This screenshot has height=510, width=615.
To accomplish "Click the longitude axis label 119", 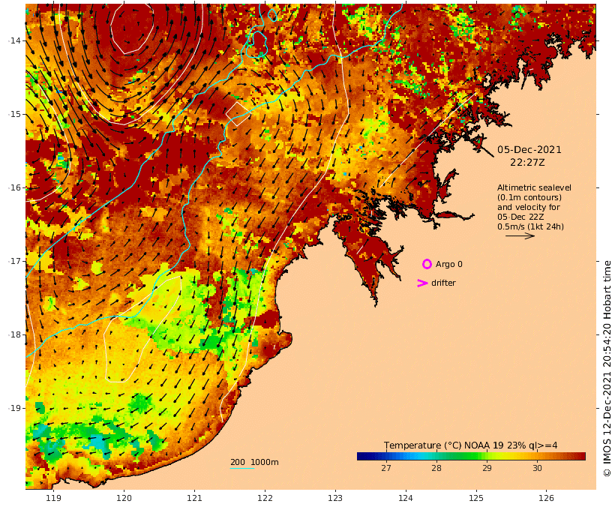I will point(53,498).
